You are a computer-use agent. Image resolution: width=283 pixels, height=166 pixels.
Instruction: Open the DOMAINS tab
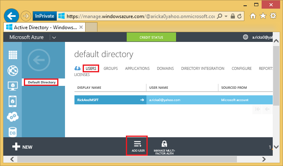click(165, 69)
